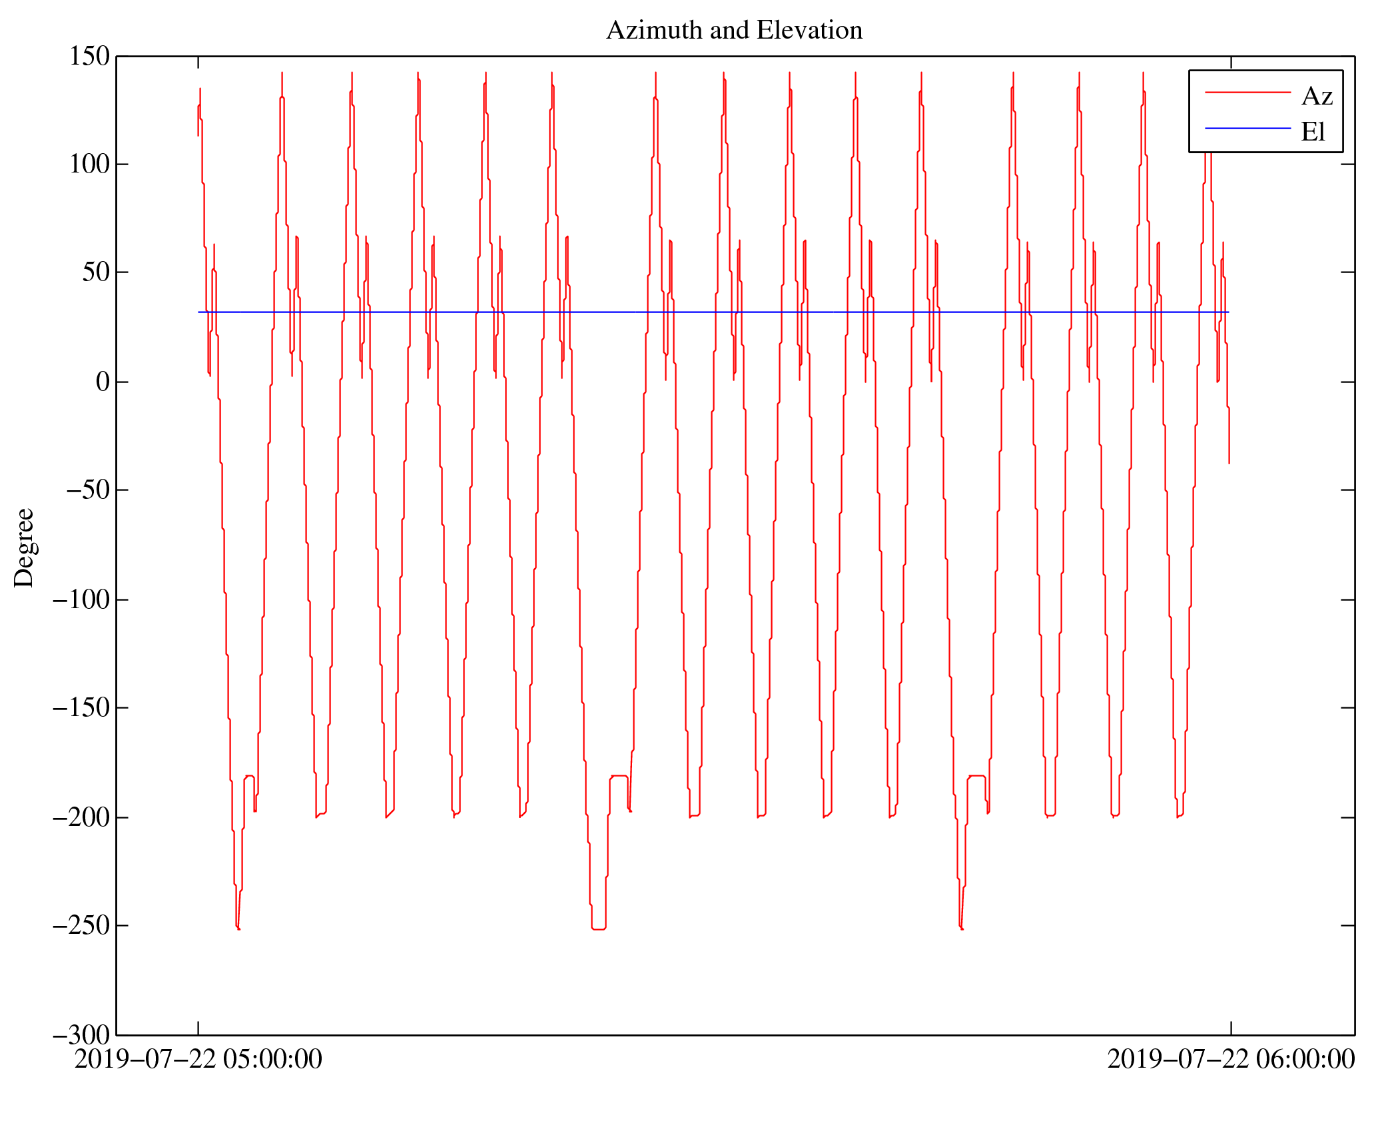Click the '2019-07-22 05:00:00' x-axis tick label

click(198, 1059)
